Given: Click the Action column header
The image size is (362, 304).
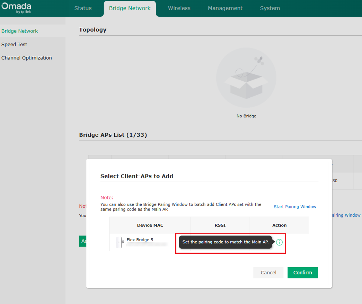Looking at the screenshot, I should click(x=279, y=225).
